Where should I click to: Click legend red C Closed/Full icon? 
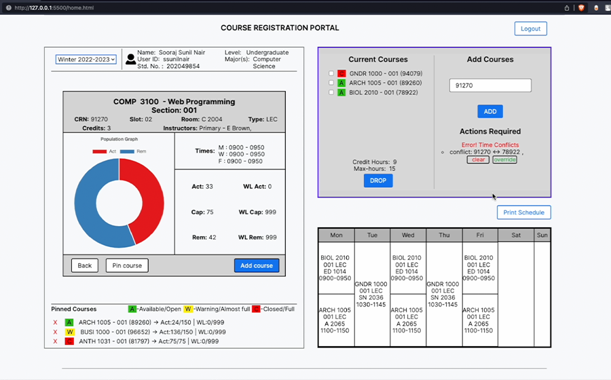256,309
